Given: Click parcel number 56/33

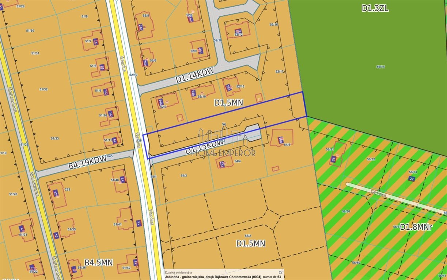Looking at the screenshot, I should [413, 172].
